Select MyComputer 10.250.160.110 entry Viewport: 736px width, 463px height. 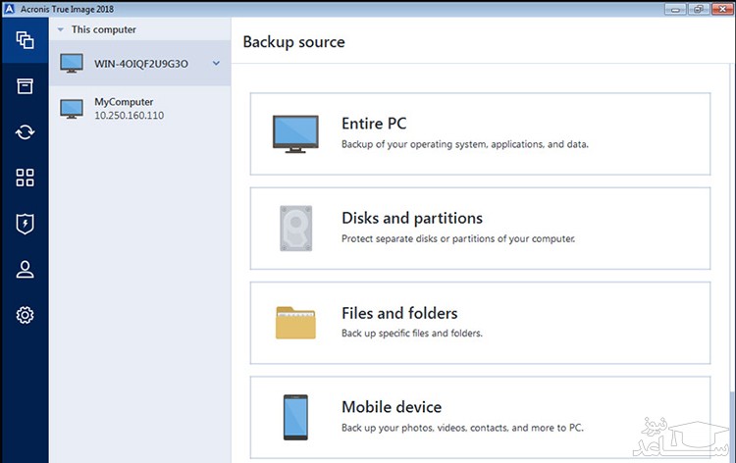[128, 108]
